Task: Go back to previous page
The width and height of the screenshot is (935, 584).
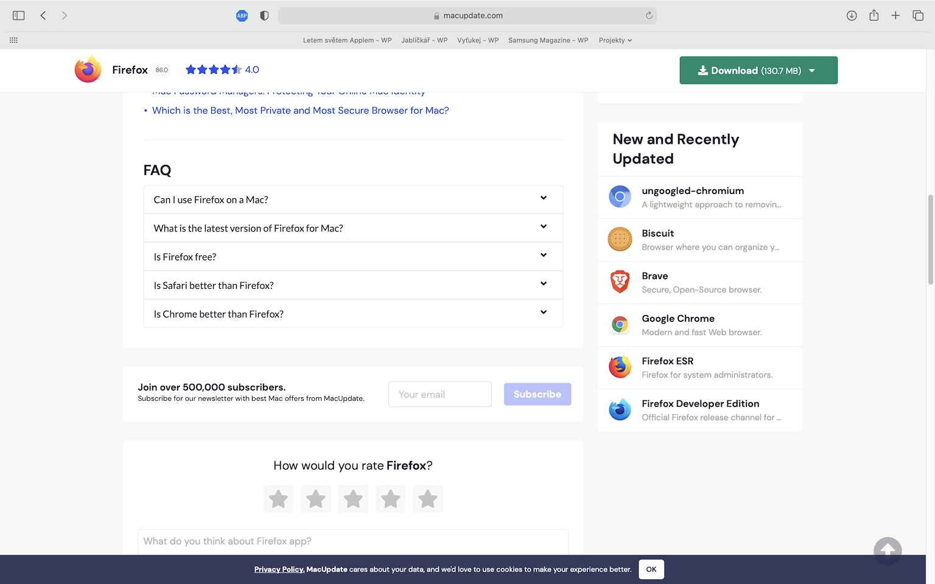Action: 43,15
